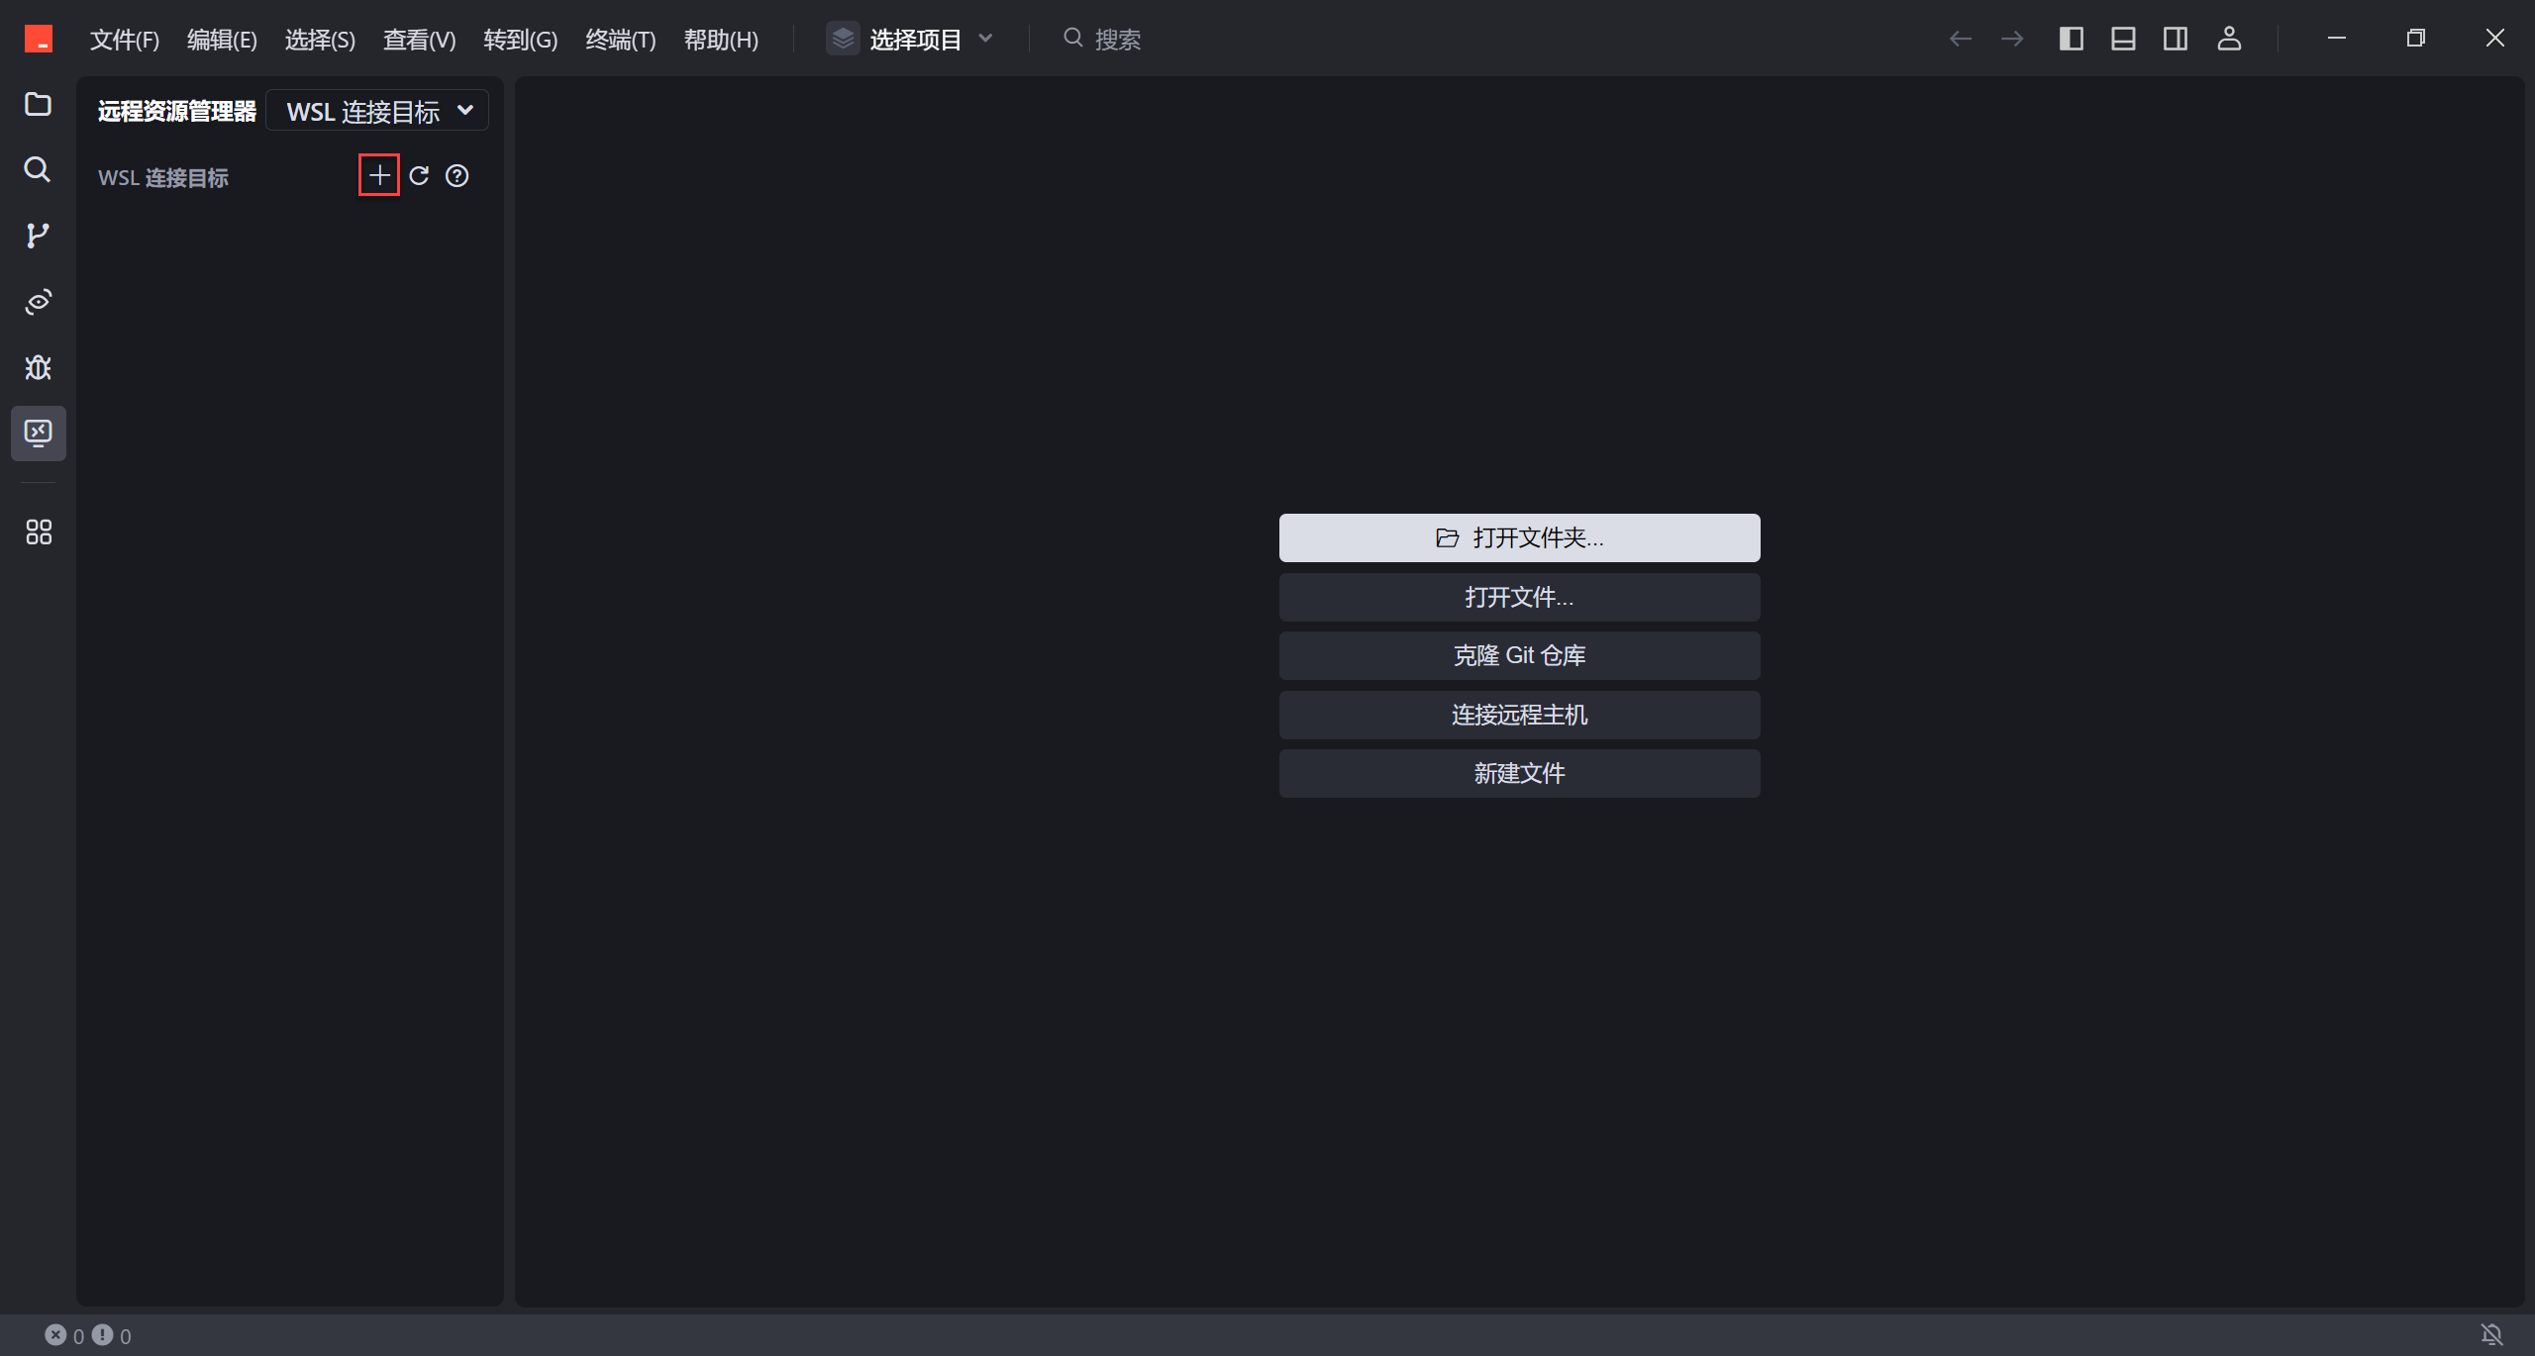This screenshot has width=2535, height=1356.
Task: Click the 打开文件夹... button
Action: coord(1519,537)
